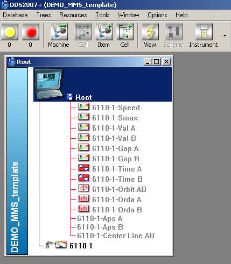Click the 6110-1-Time B waveform icon
Image resolution: width=231 pixels, height=264 pixels.
[83, 178]
